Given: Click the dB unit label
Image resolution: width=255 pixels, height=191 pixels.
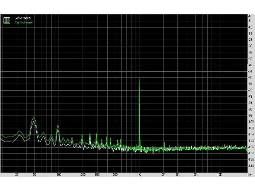Looking at the screenshot, I should point(250,16).
